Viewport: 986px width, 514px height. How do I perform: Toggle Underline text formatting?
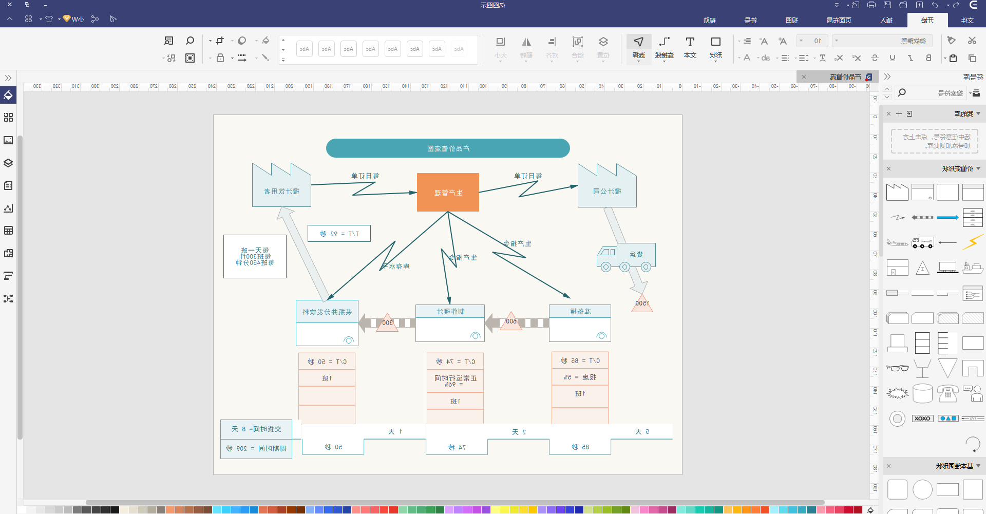coord(893,58)
